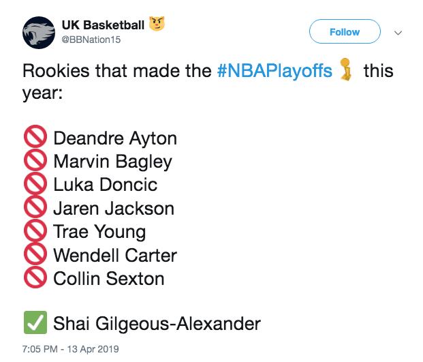The image size is (423, 362).
Task: Click the trophy emoji after #NBAPlayoffs
Action: click(x=349, y=71)
